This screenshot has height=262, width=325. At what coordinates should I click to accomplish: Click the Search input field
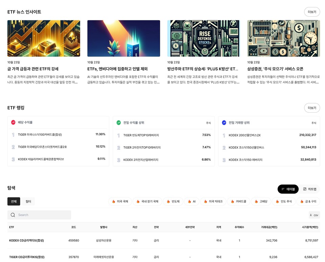[39, 215]
